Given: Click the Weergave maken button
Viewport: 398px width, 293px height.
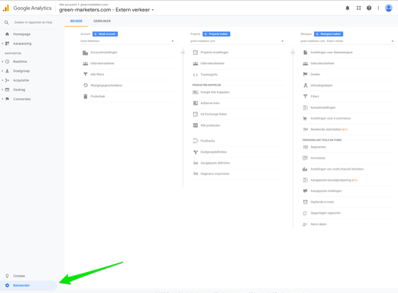Looking at the screenshot, I should [x=328, y=34].
